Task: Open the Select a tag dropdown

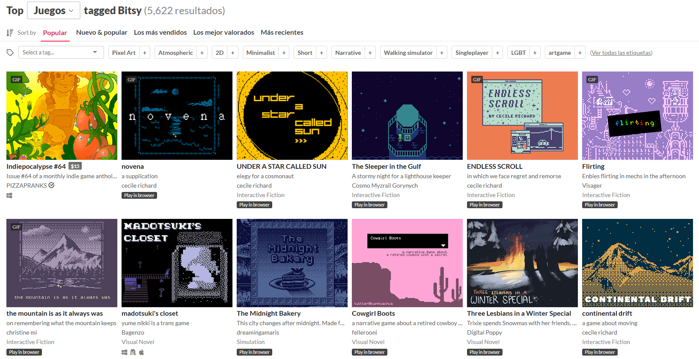Action: click(61, 52)
